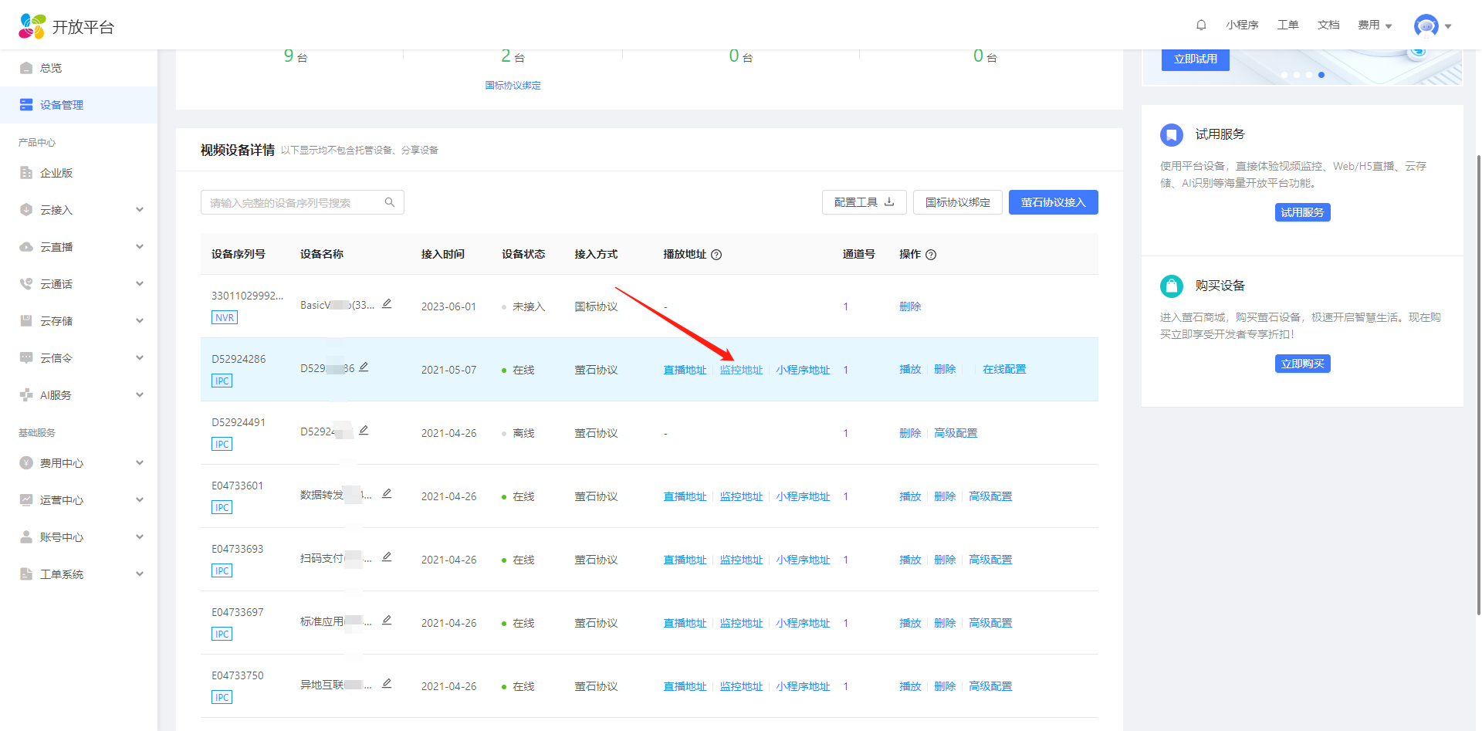Open 在线配置 for device D52924286
Screen dimensions: 1482x731
coord(1004,370)
